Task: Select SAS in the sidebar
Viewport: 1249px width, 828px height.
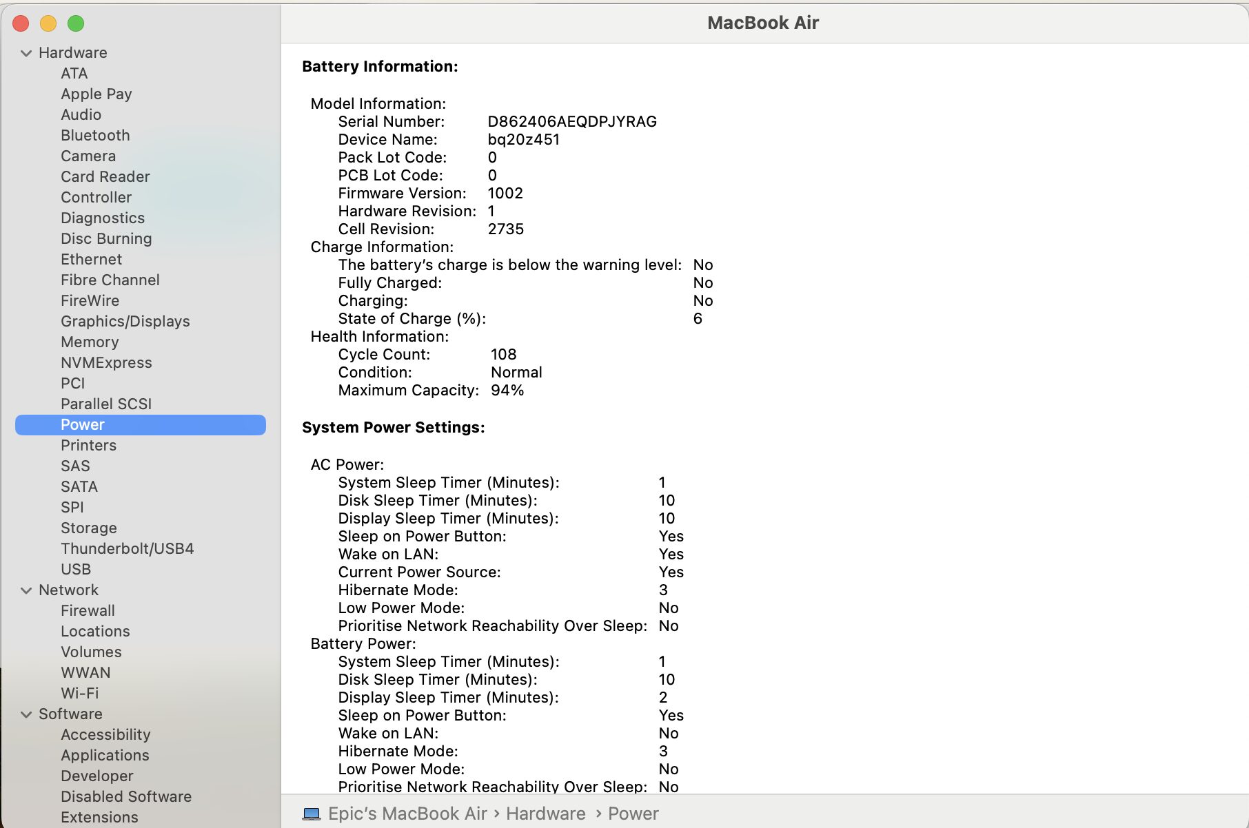Action: [76, 466]
